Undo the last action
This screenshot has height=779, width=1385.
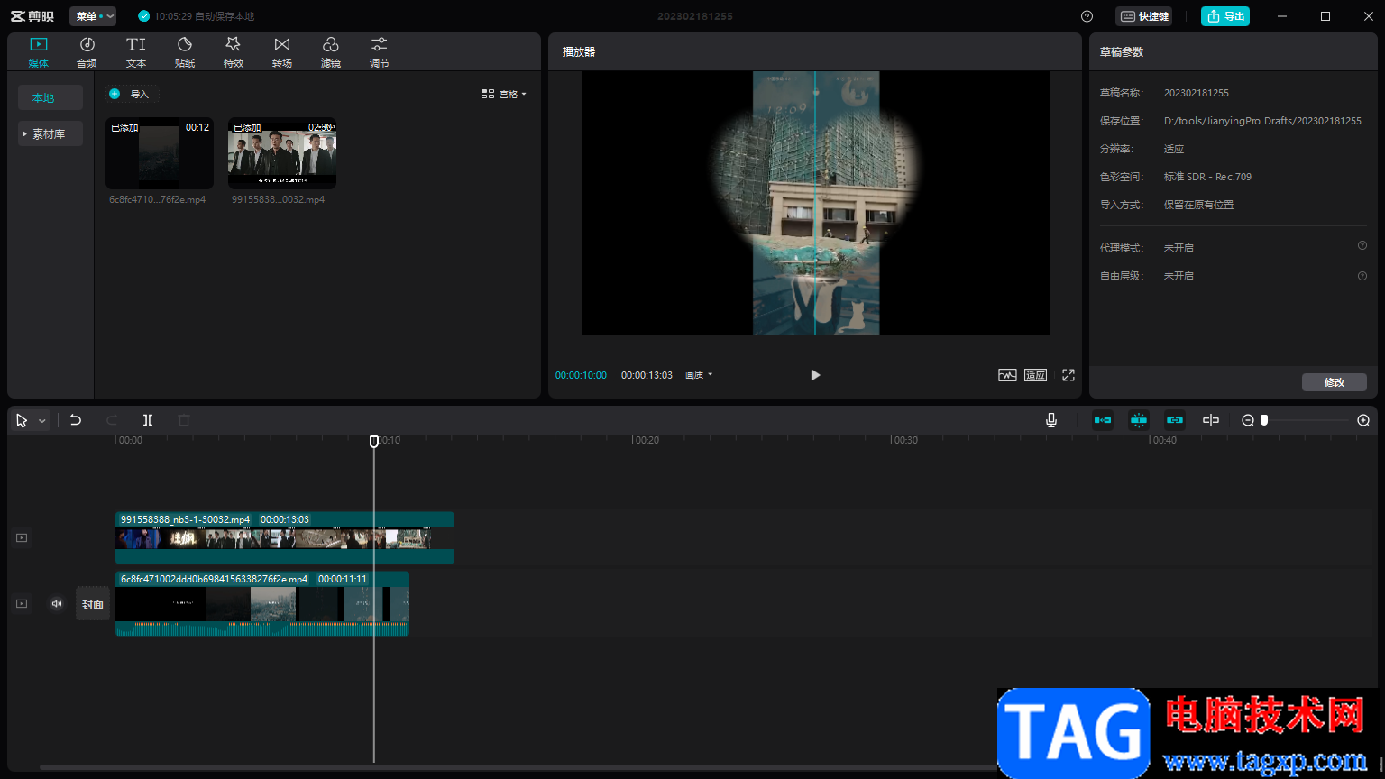tap(76, 420)
